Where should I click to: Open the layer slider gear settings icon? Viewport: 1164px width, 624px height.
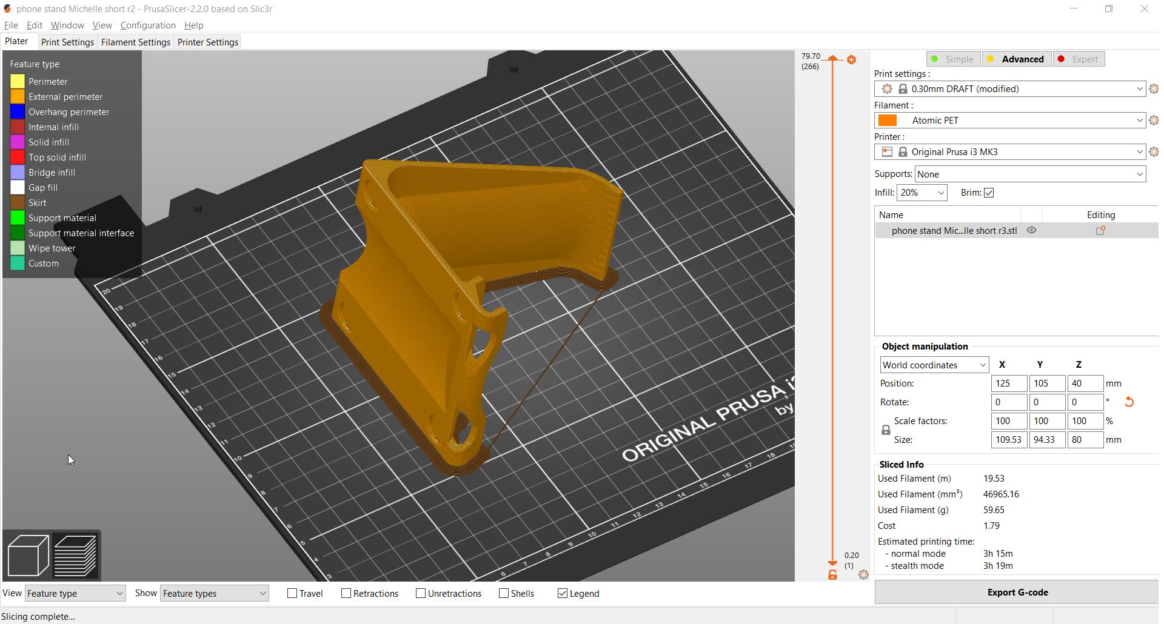pyautogui.click(x=863, y=575)
